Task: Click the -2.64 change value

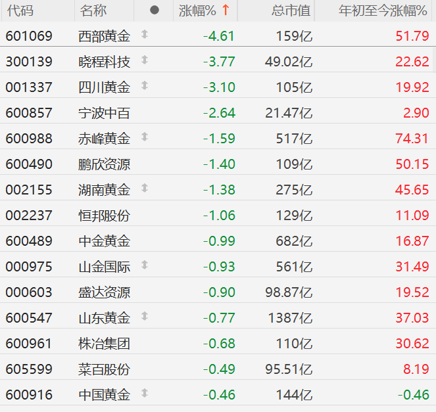Action: (219, 113)
